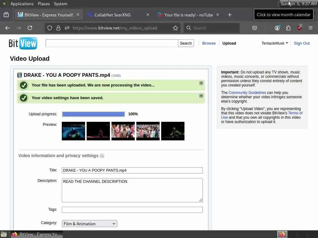Click the Video Upload heading text
Viewport: 318px width, 238px height.
coord(30,59)
